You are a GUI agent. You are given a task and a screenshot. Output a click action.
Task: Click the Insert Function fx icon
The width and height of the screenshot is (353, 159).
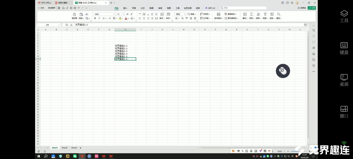click(71, 25)
